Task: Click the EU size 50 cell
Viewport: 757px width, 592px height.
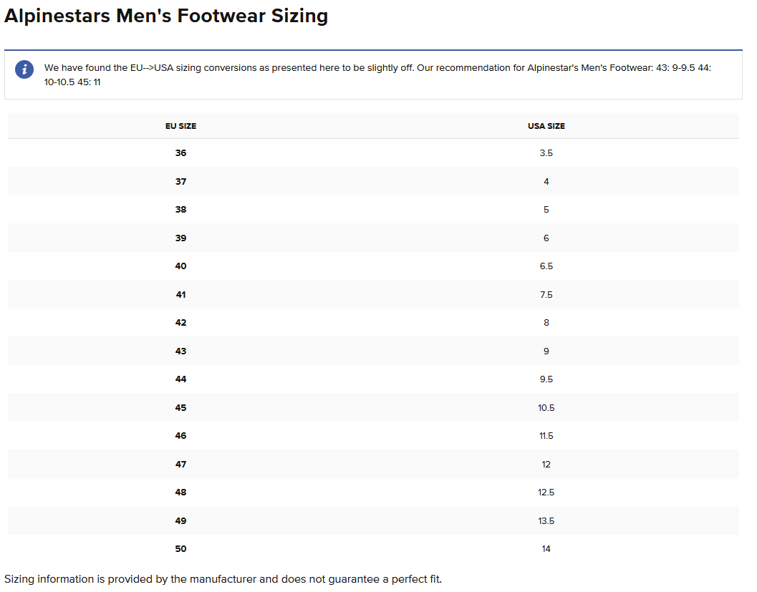Action: [x=180, y=549]
